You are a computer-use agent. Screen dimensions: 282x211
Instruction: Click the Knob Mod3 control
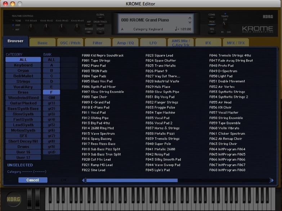pyautogui.click(x=62, y=27)
